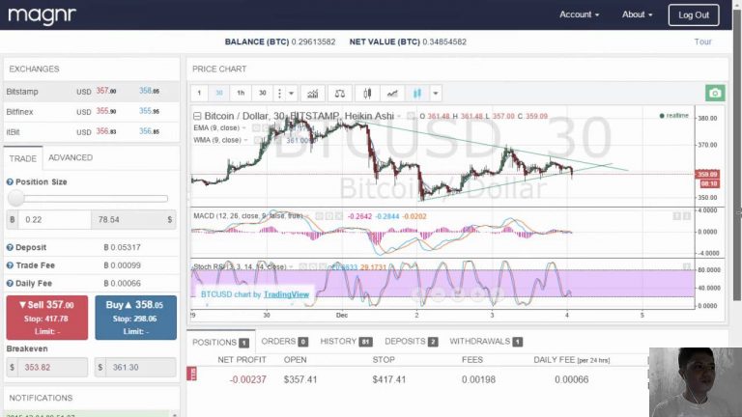Open the WMA (9, close) options arrow
Viewport: 742px width, 417px height.
pyautogui.click(x=245, y=140)
